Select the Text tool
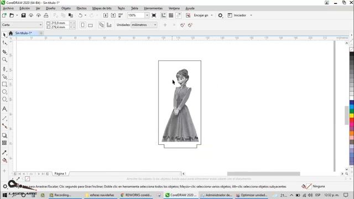 pyautogui.click(x=4, y=109)
